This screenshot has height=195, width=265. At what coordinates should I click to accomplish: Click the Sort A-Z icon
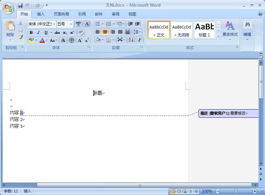point(131,40)
